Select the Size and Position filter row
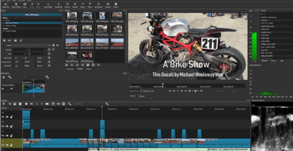The width and height of the screenshot is (293, 151). coord(32,23)
